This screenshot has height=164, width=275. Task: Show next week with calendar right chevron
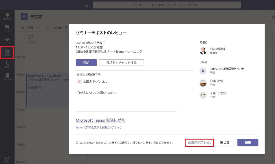pos(48,28)
